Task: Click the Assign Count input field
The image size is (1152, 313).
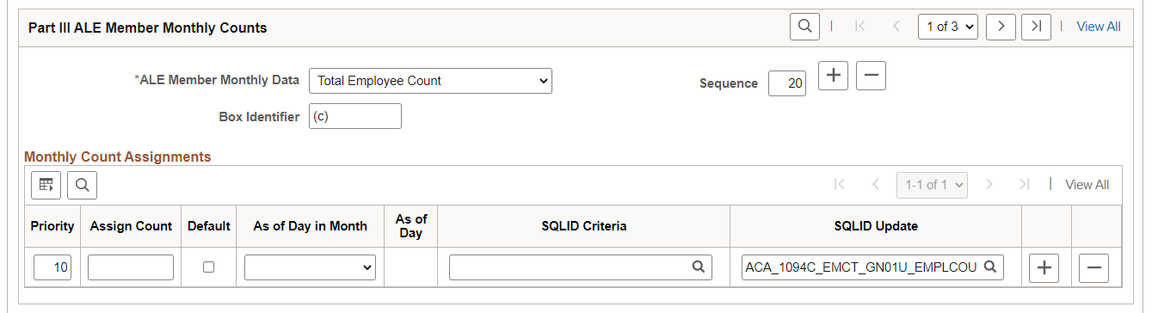Action: 131,267
